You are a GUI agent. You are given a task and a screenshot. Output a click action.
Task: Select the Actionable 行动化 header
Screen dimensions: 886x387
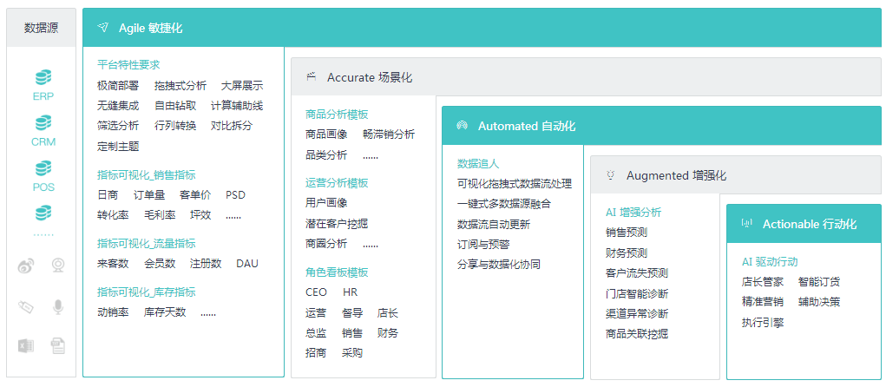point(809,224)
